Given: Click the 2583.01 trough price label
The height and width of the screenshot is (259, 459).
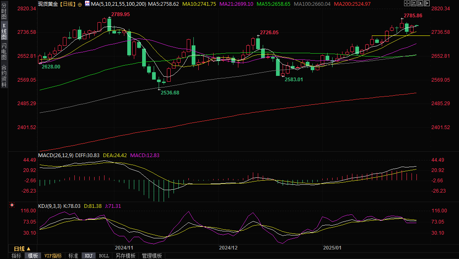Looking at the screenshot, I should click(294, 80).
